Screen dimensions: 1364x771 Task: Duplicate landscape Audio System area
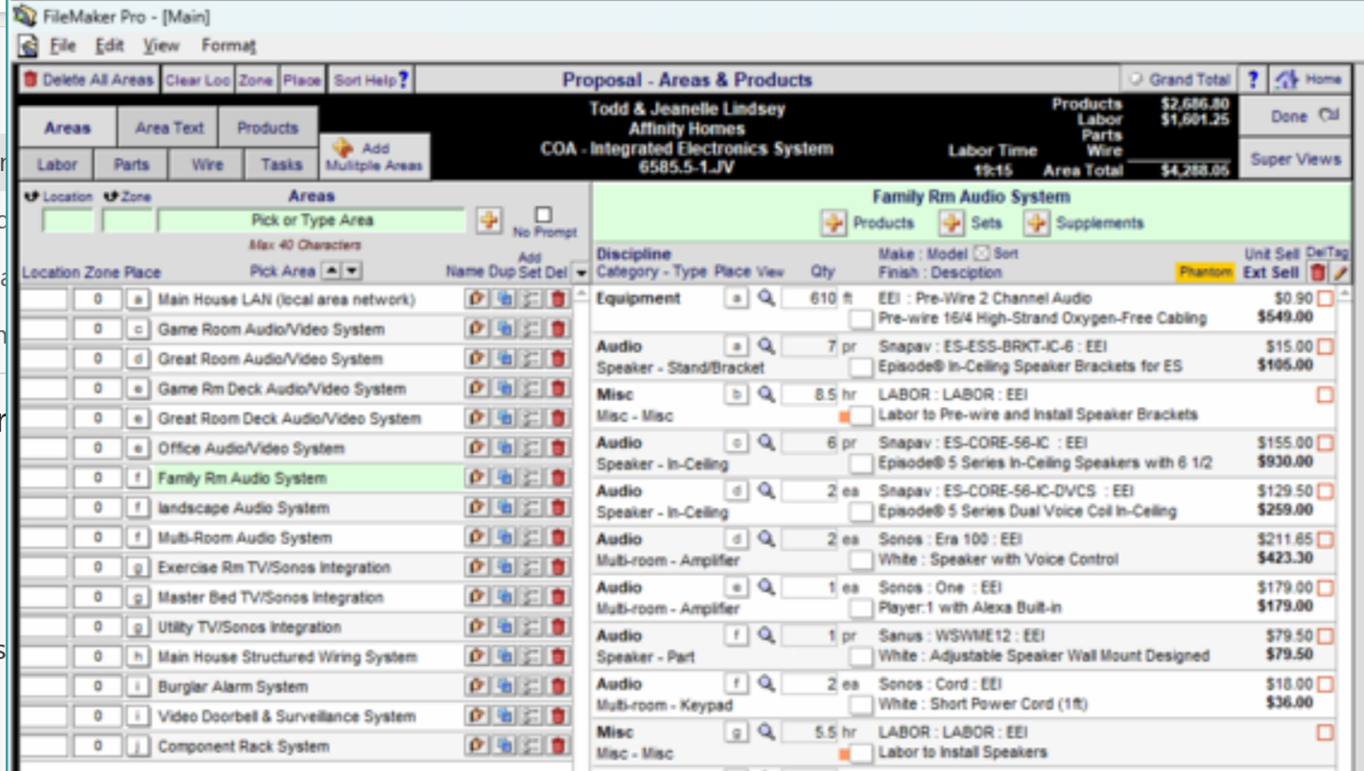pyautogui.click(x=505, y=507)
